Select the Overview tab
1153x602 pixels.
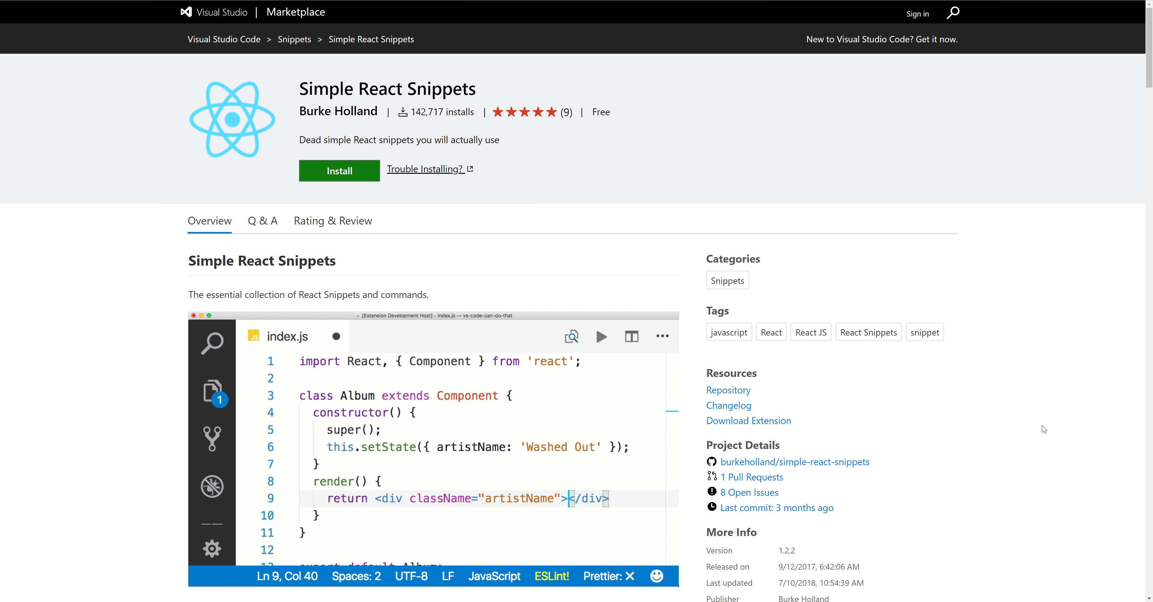point(210,221)
